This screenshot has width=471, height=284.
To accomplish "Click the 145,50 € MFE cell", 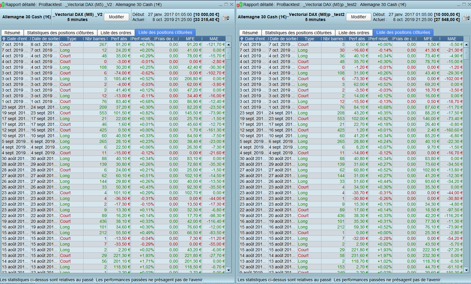I will coord(190,113).
